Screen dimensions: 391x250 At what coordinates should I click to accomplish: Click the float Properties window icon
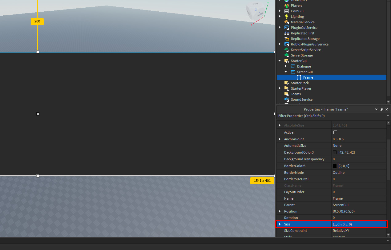coord(381,109)
